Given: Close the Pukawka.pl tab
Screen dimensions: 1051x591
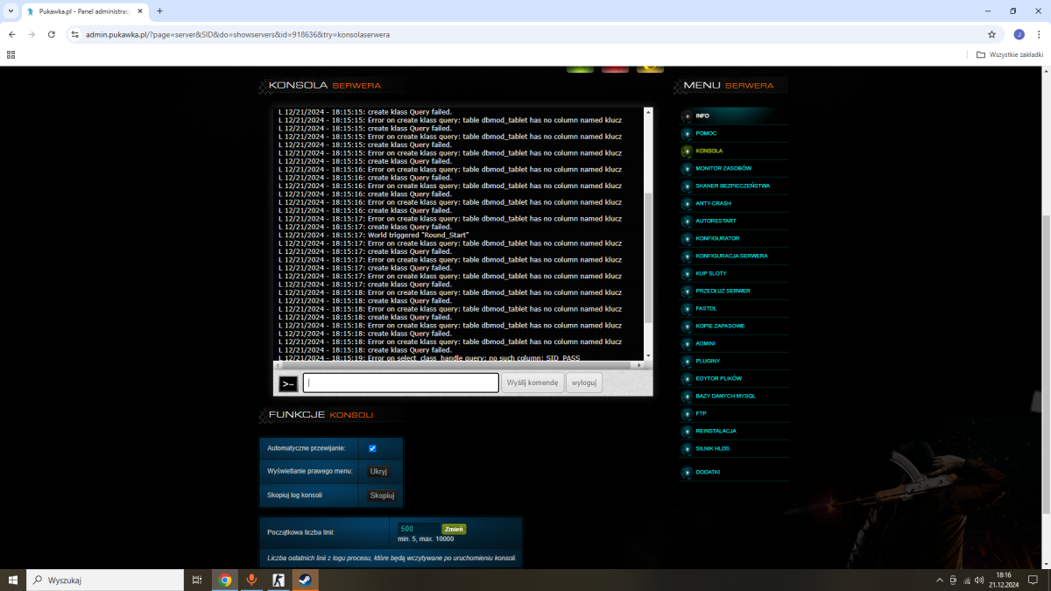Looking at the screenshot, I should [141, 11].
